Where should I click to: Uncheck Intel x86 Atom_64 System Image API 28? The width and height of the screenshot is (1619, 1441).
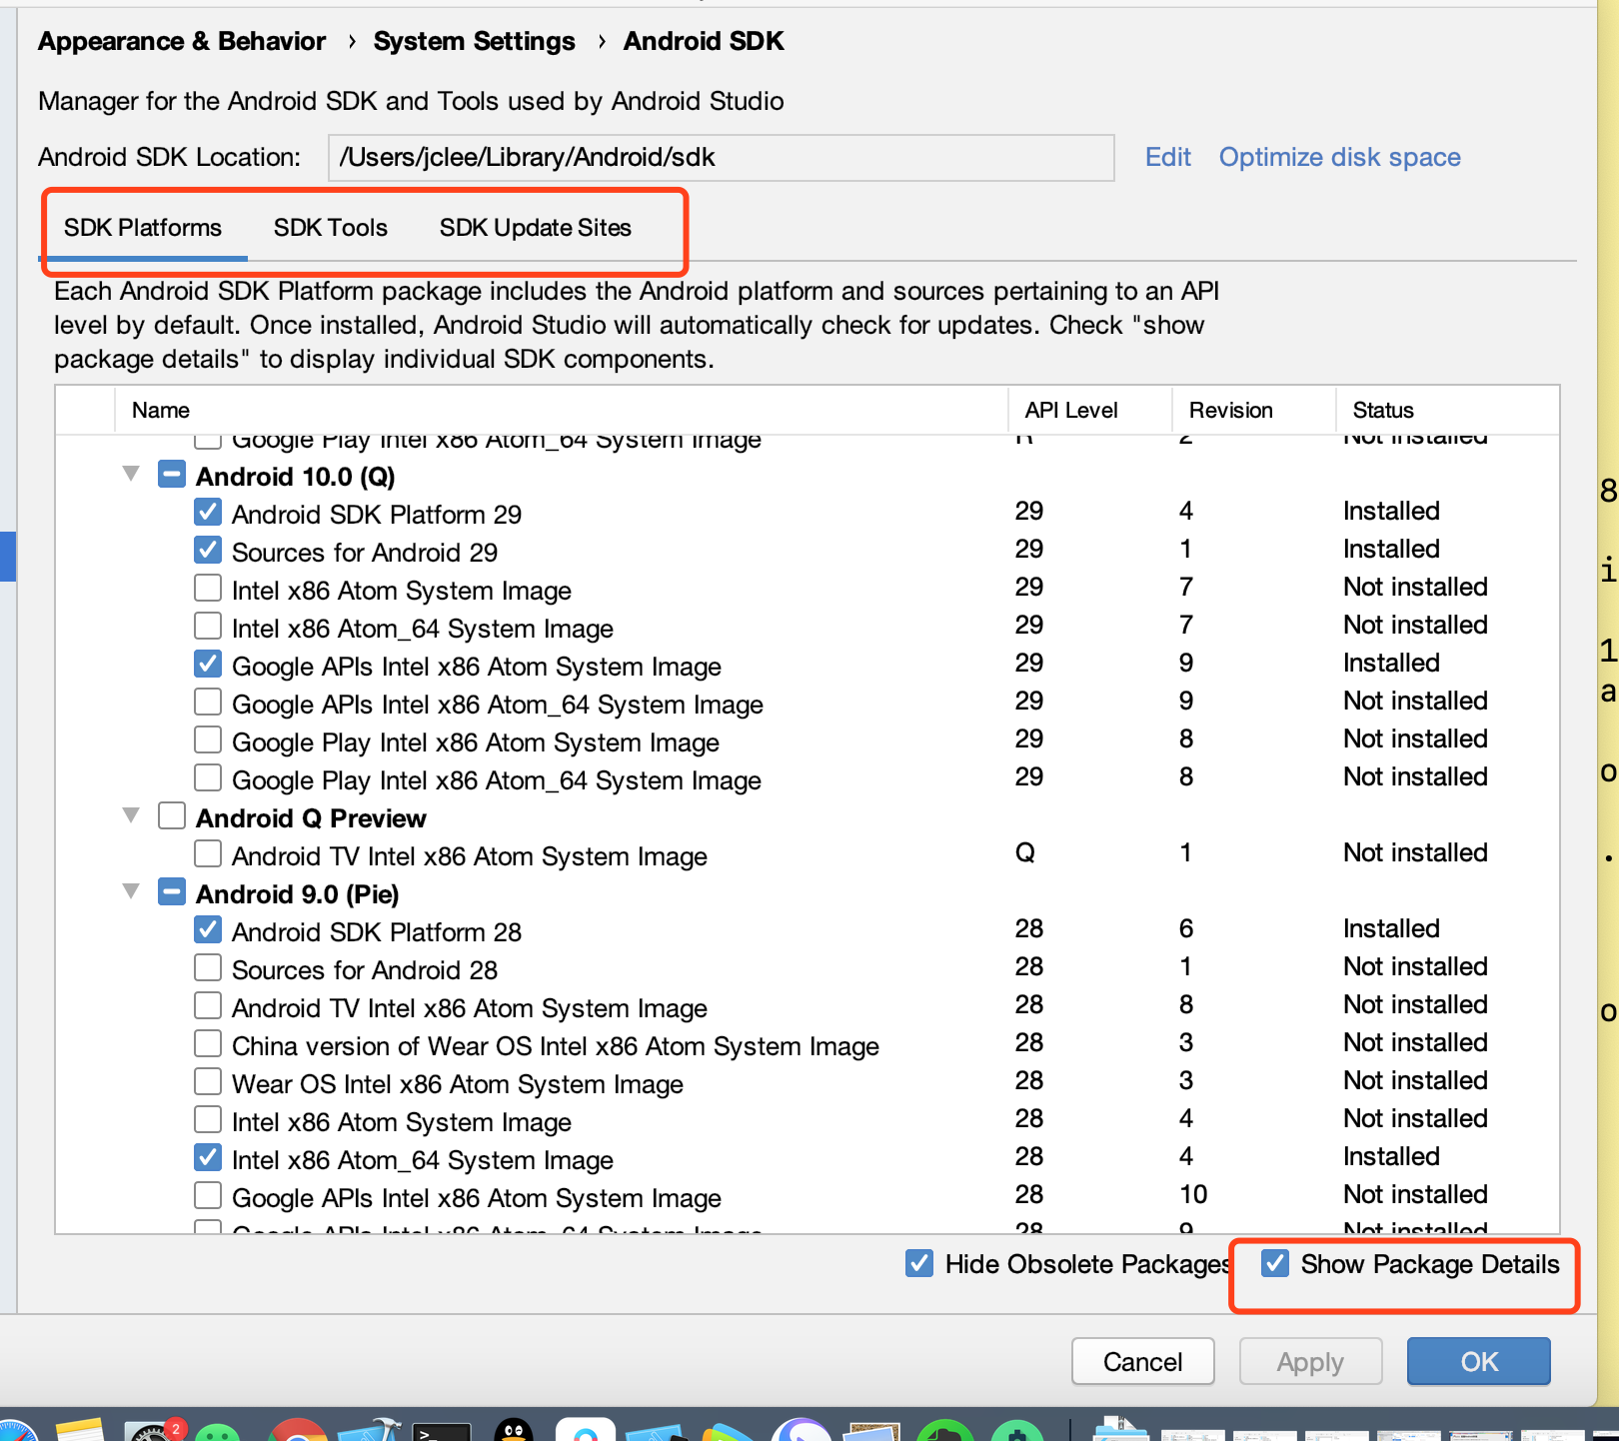pos(208,1158)
